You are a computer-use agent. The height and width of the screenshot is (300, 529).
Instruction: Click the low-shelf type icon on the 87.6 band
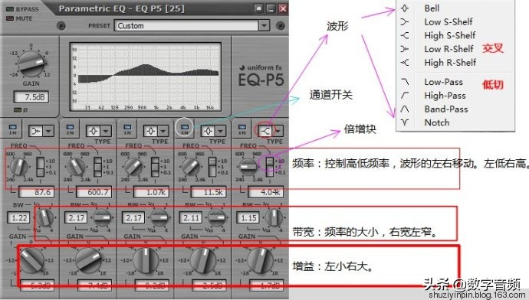(36, 131)
